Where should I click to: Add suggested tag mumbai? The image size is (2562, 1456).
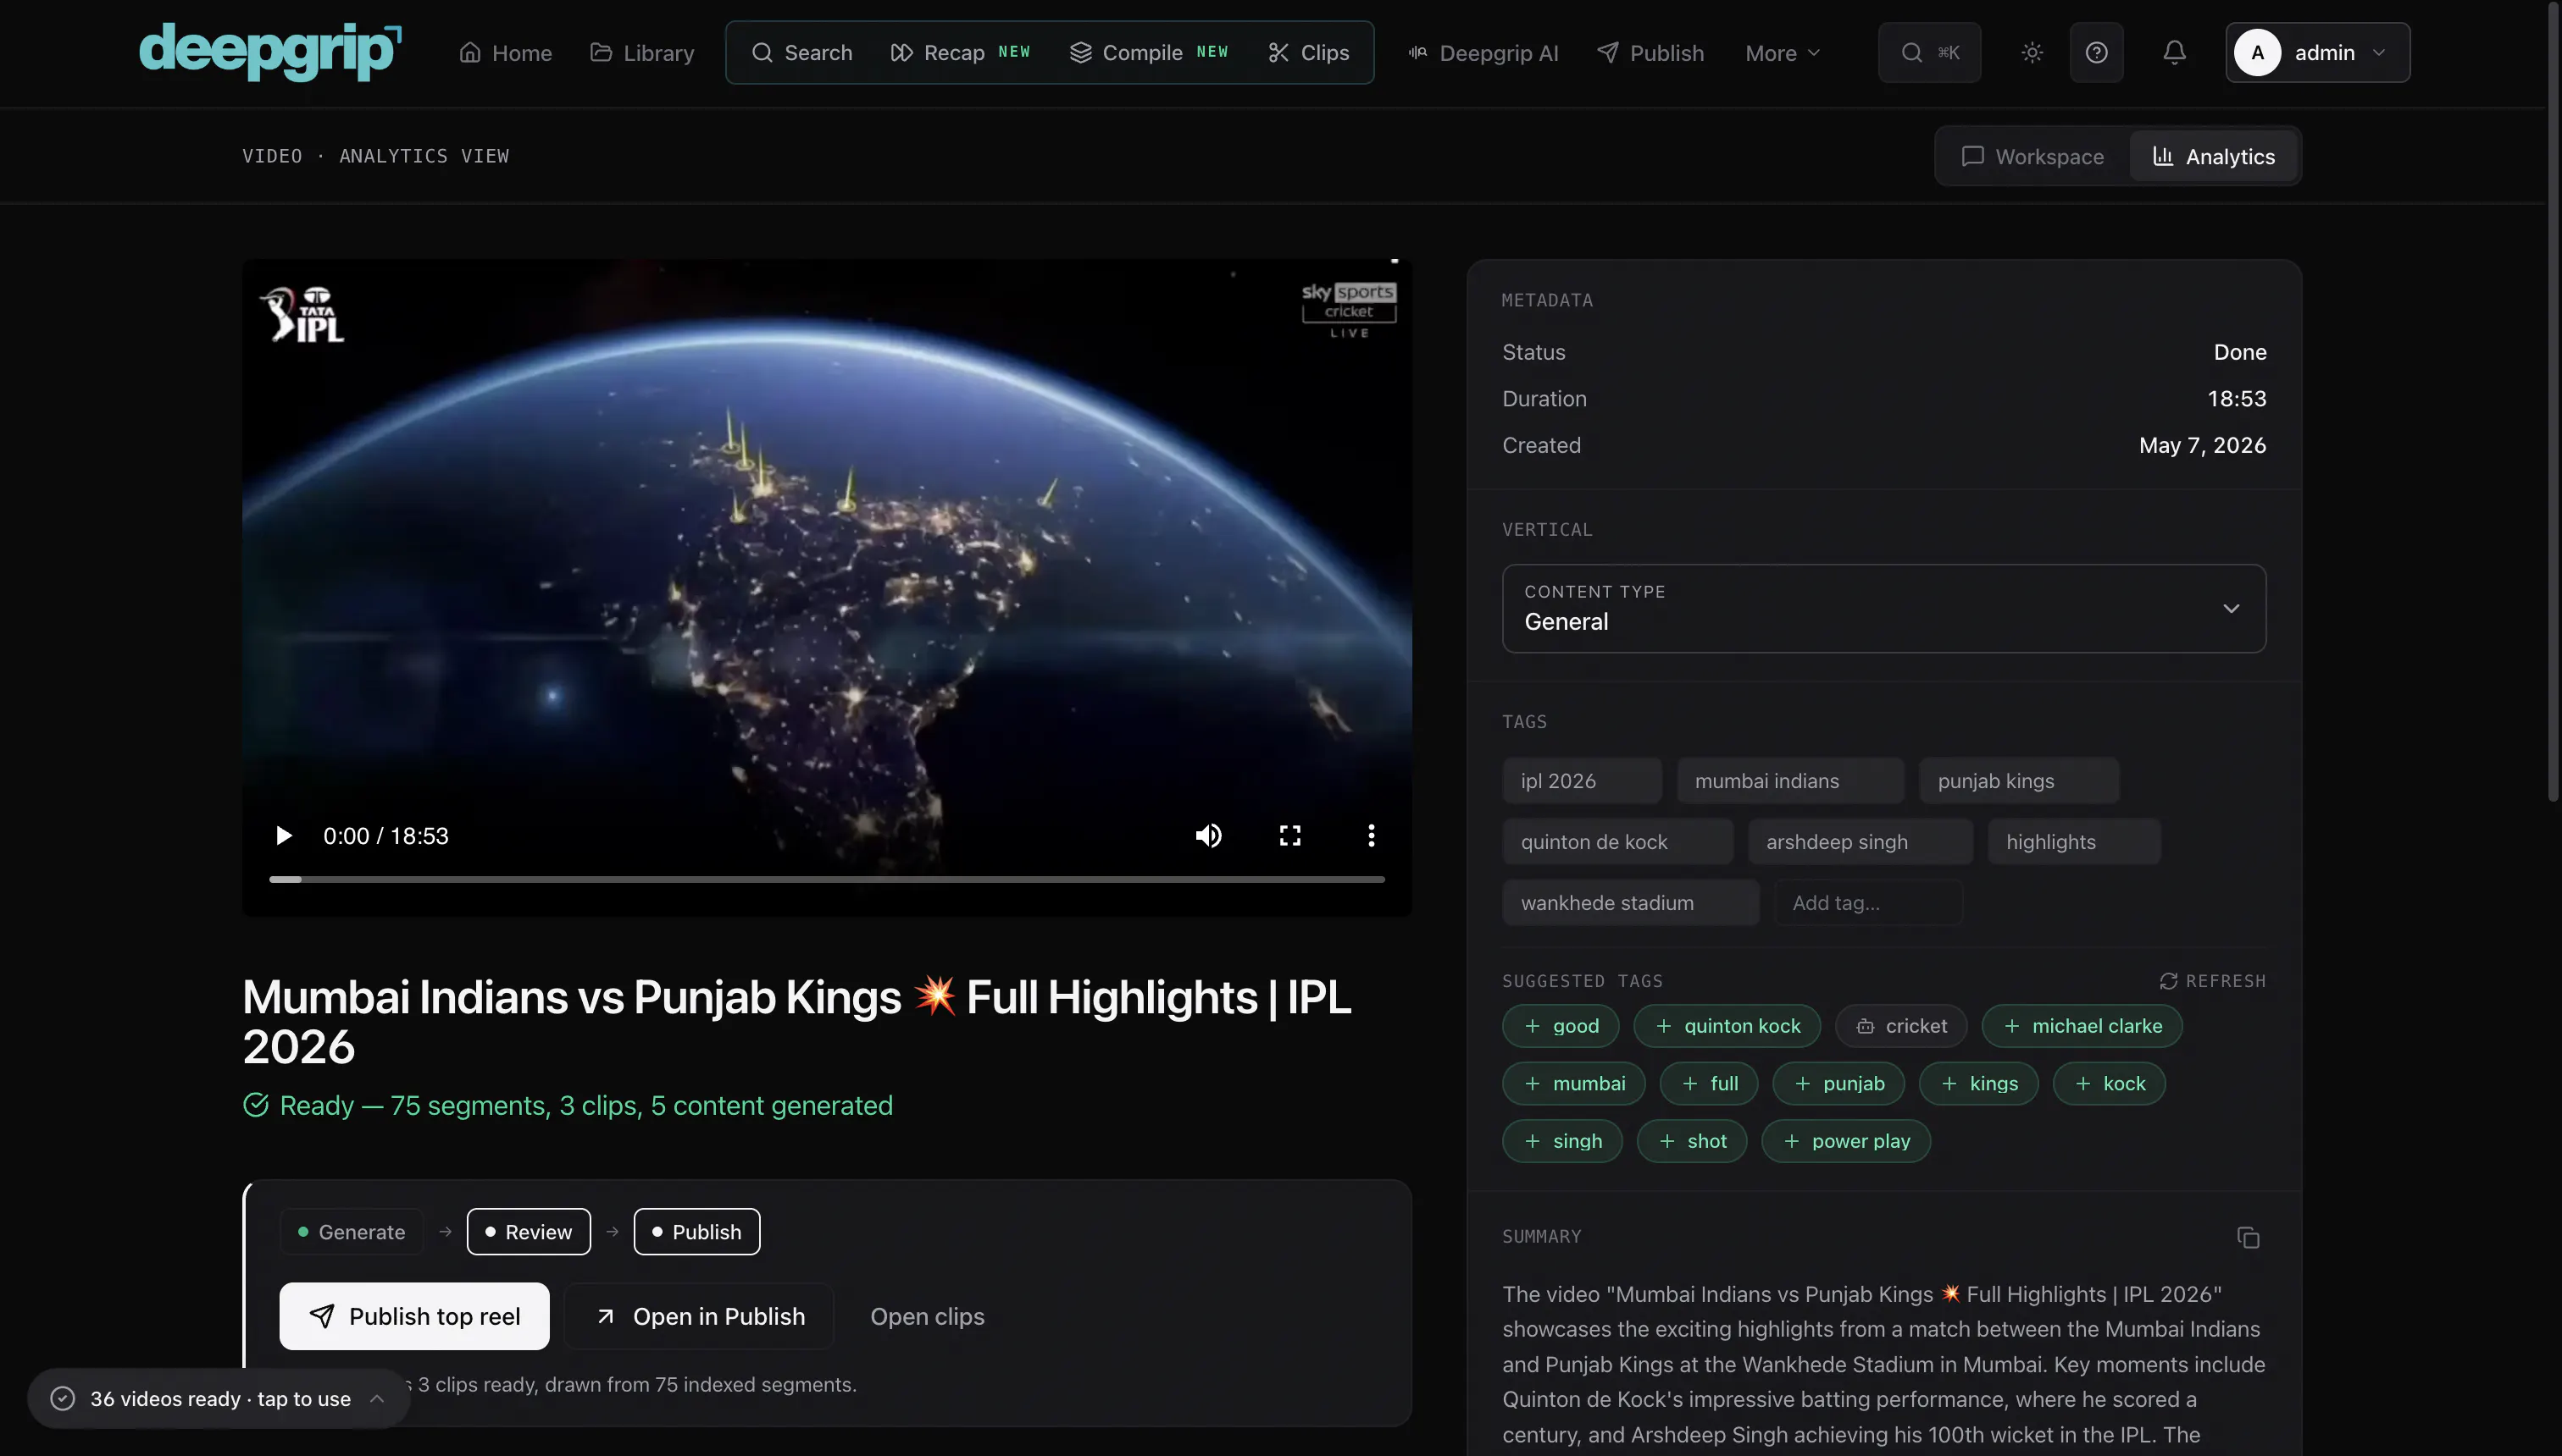pos(1573,1083)
